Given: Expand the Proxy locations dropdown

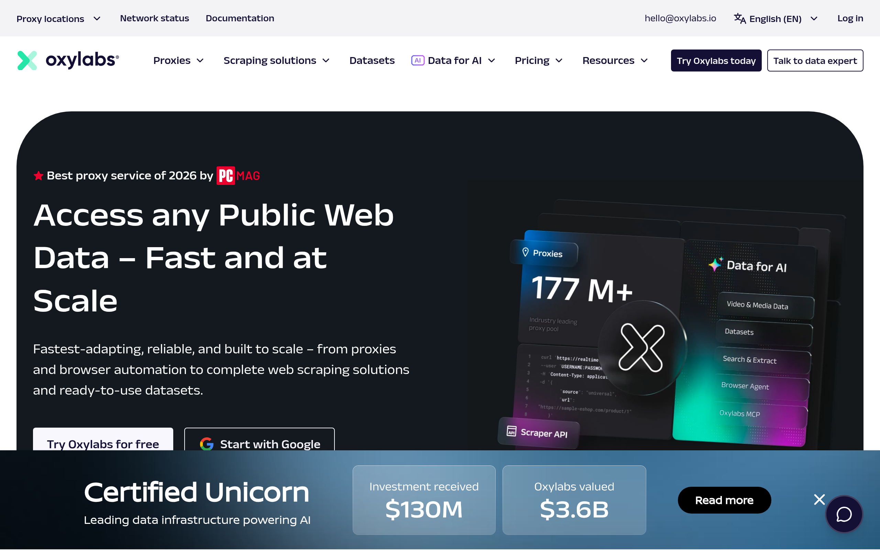Looking at the screenshot, I should pyautogui.click(x=58, y=19).
